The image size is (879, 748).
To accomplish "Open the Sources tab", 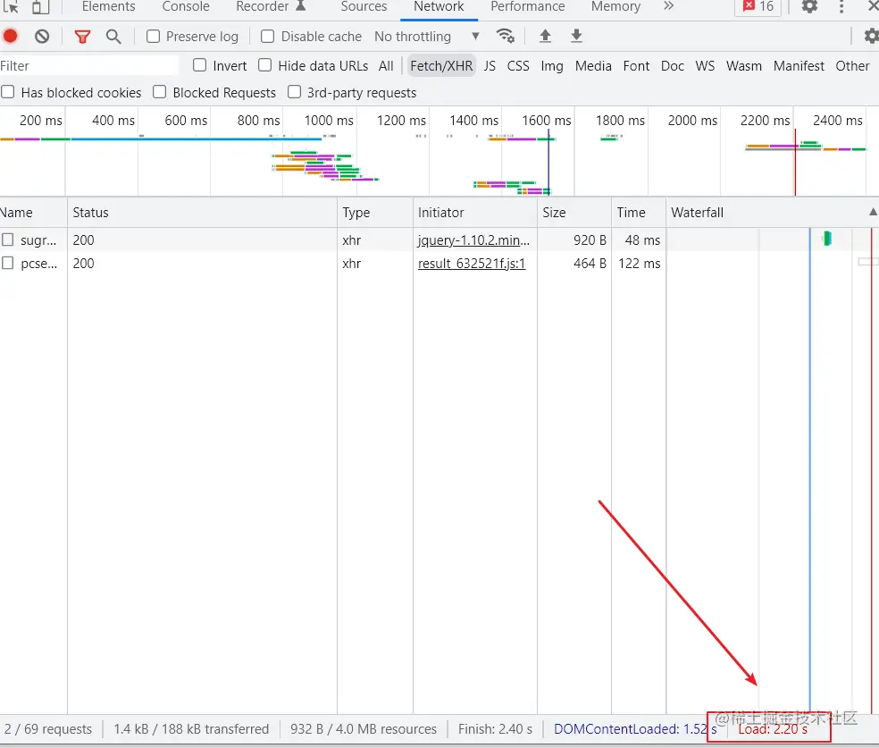I will pos(364,7).
